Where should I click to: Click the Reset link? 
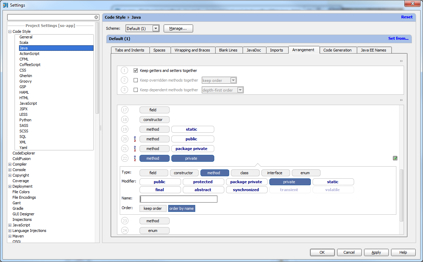click(407, 17)
